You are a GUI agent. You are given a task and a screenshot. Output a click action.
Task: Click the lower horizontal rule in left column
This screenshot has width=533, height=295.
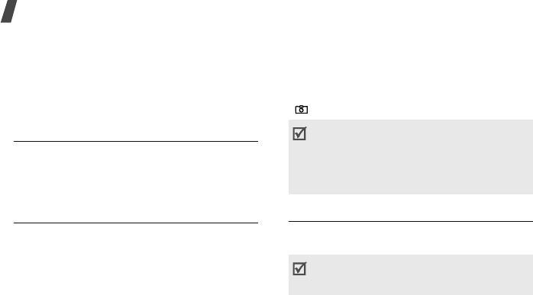point(136,223)
